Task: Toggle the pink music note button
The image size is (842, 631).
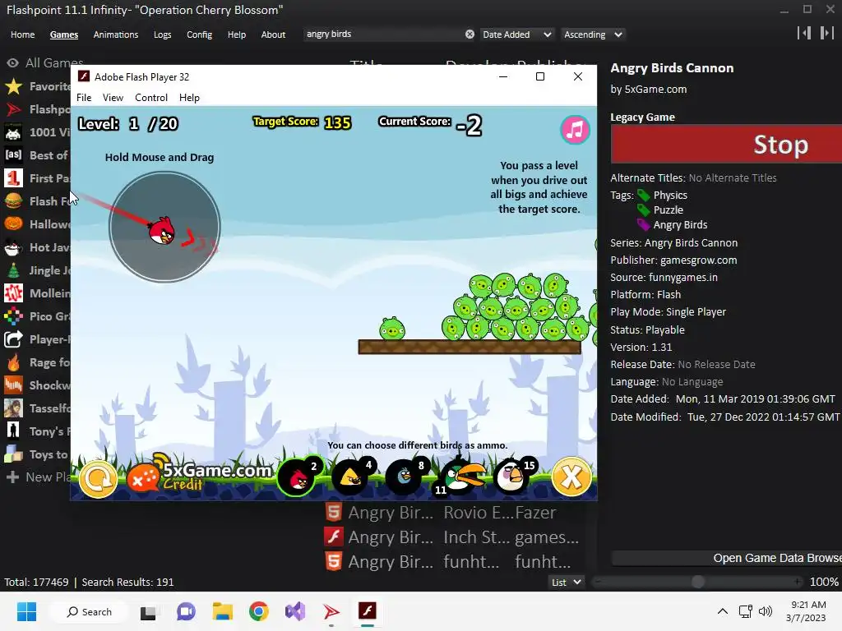Action: (x=575, y=130)
